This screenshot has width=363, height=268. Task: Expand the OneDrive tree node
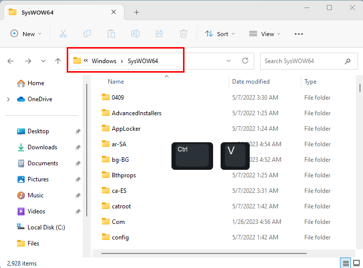[x=9, y=99]
